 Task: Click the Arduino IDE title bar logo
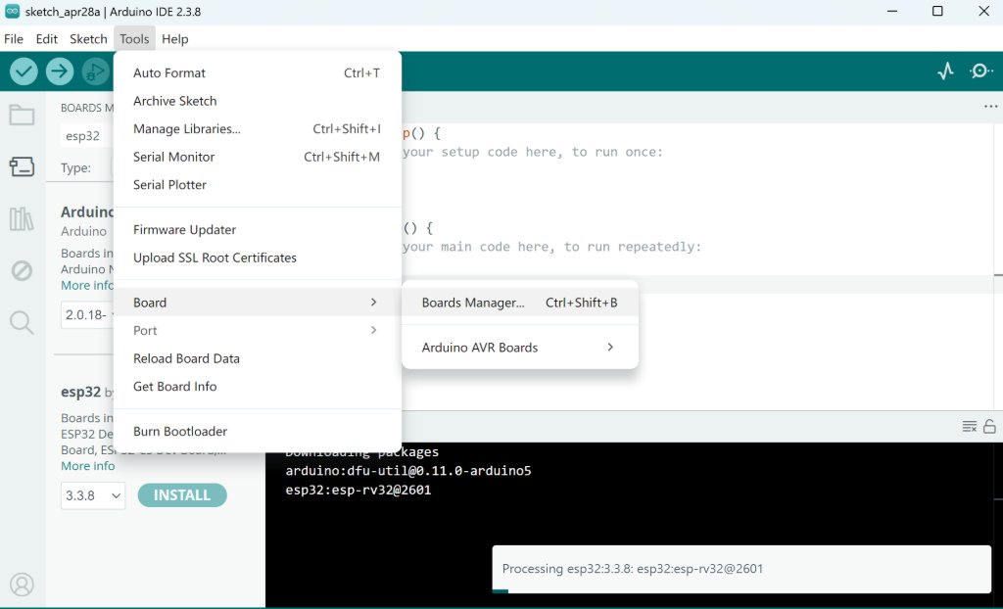[12, 12]
